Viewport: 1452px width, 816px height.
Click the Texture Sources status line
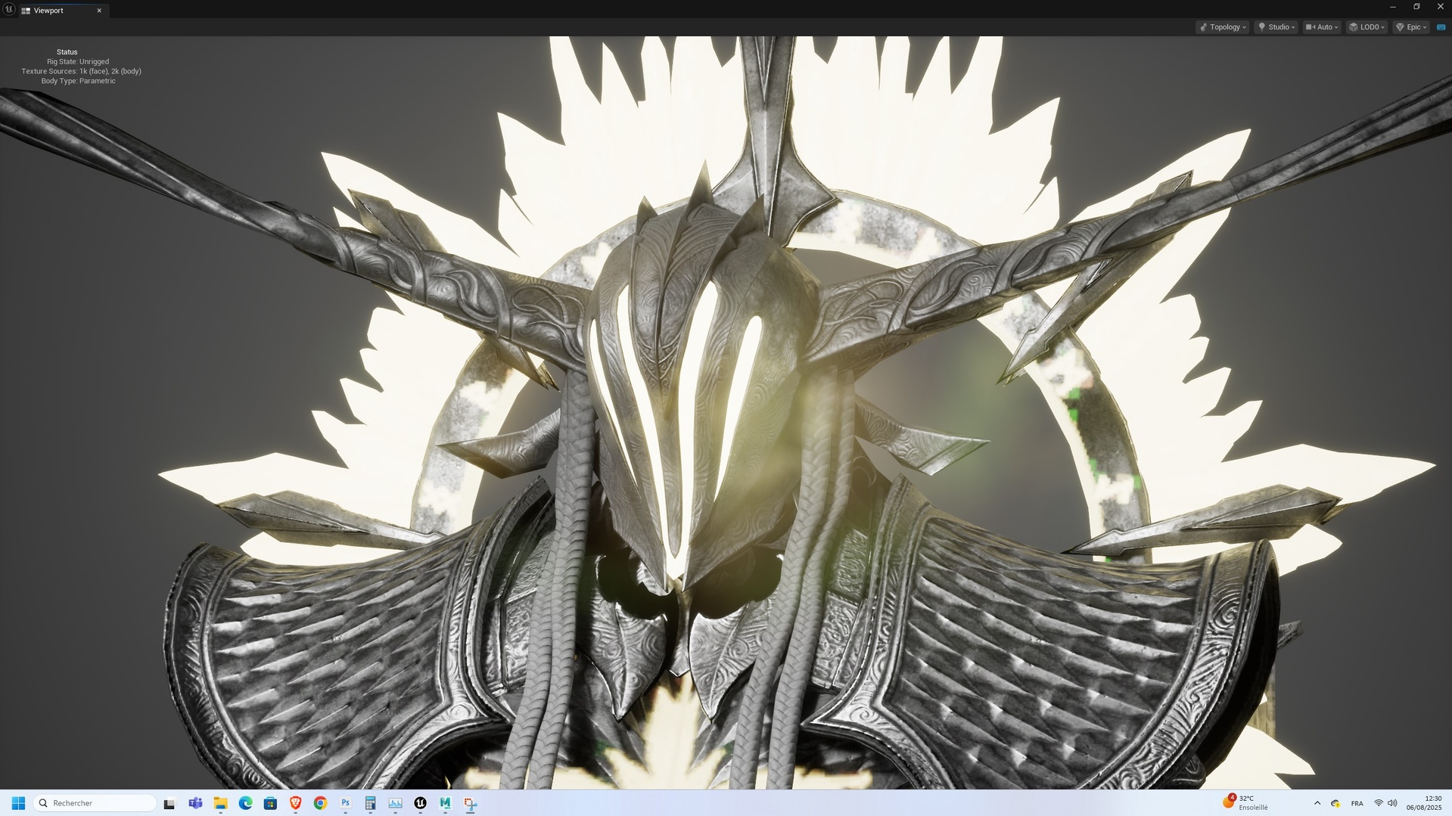(x=81, y=71)
